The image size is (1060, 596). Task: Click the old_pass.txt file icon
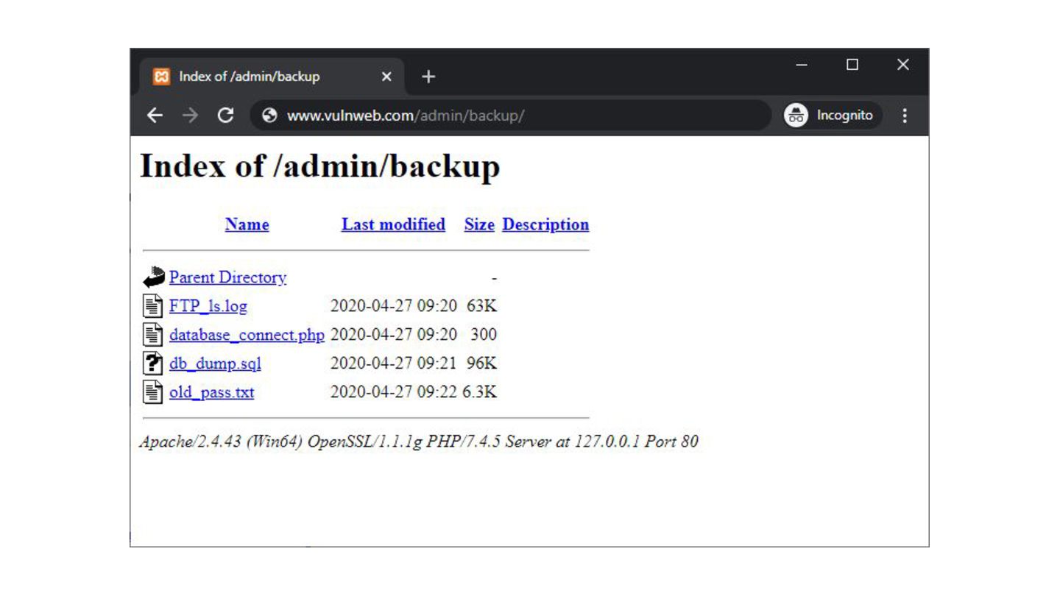pos(152,392)
